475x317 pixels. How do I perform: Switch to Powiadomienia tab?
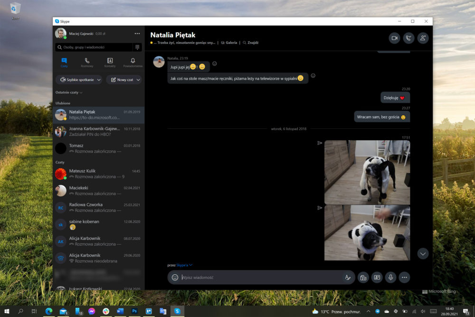133,62
